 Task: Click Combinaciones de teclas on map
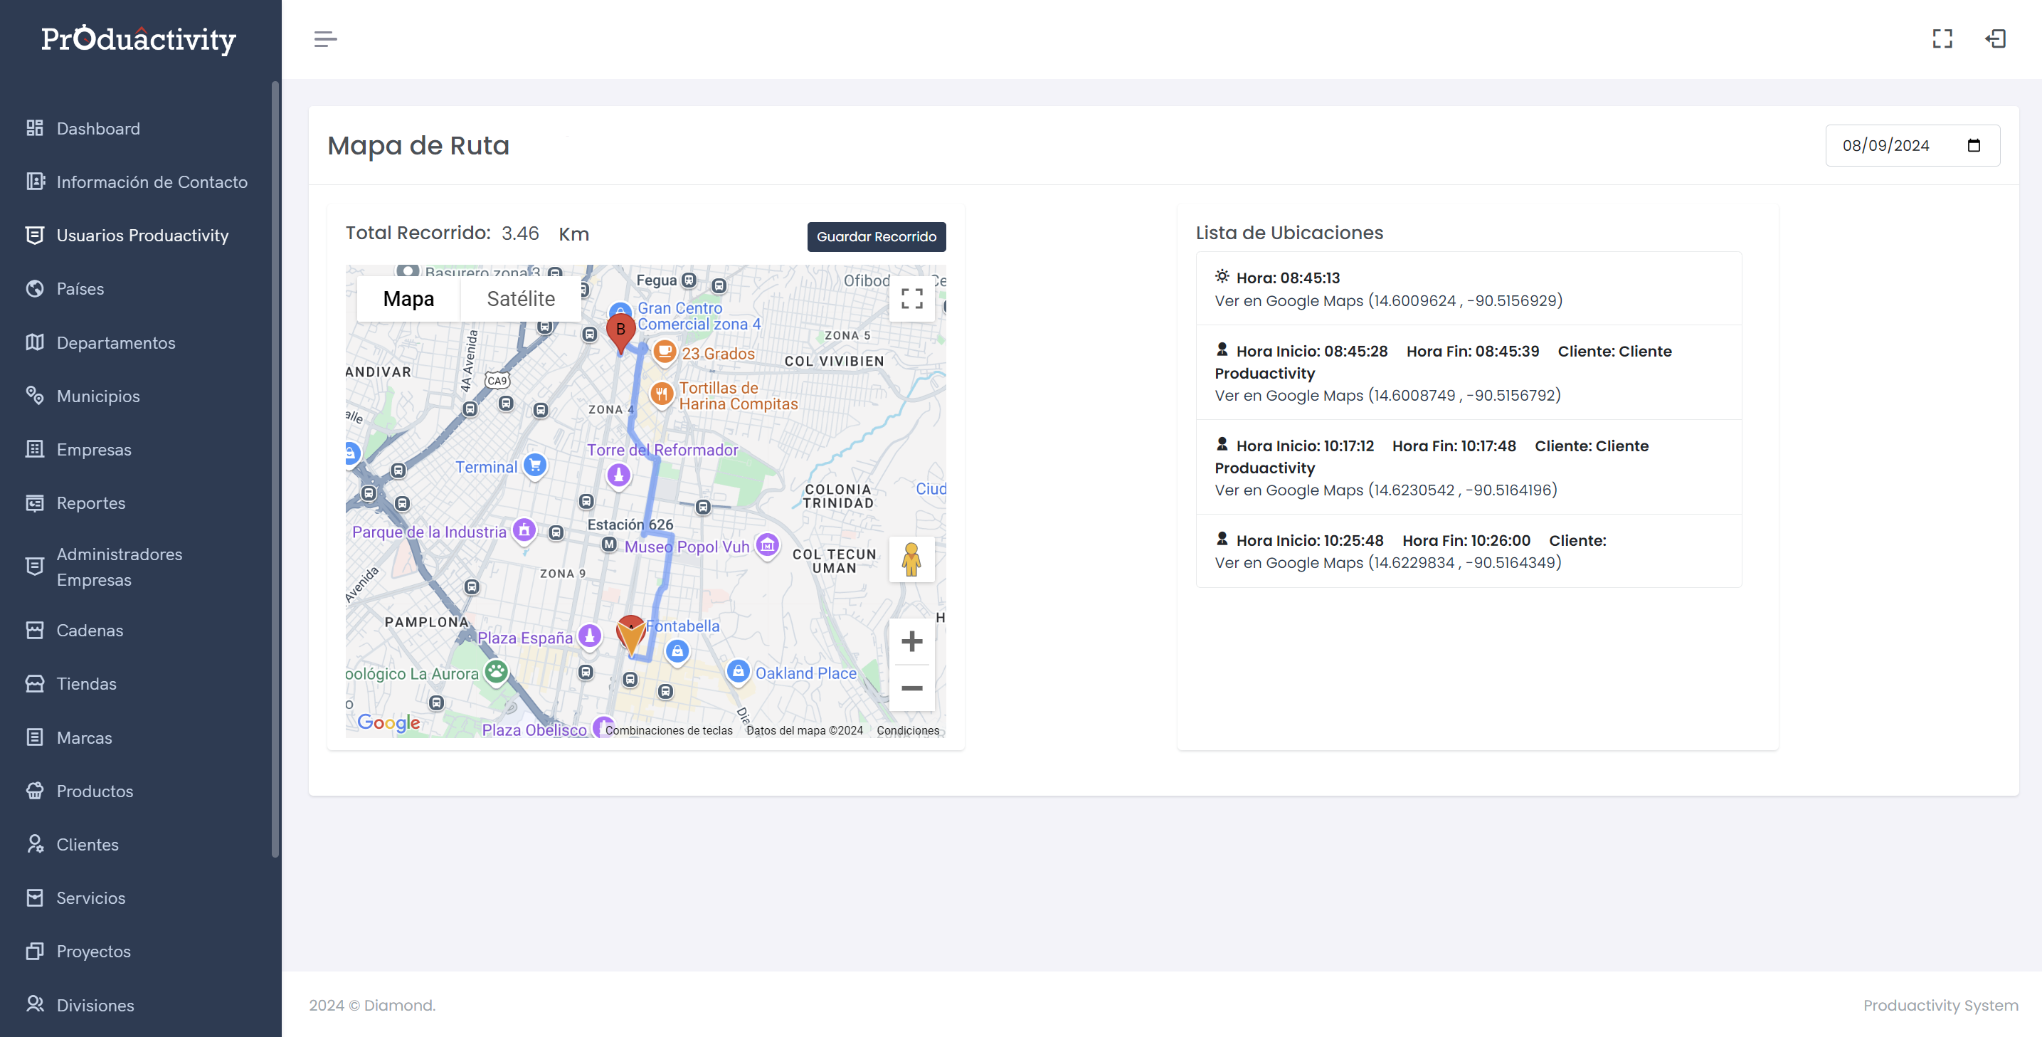669,730
